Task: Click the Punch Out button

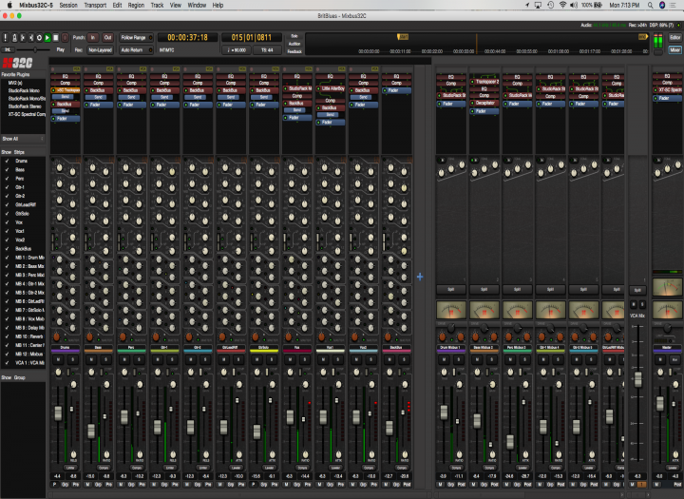Action: click(107, 38)
